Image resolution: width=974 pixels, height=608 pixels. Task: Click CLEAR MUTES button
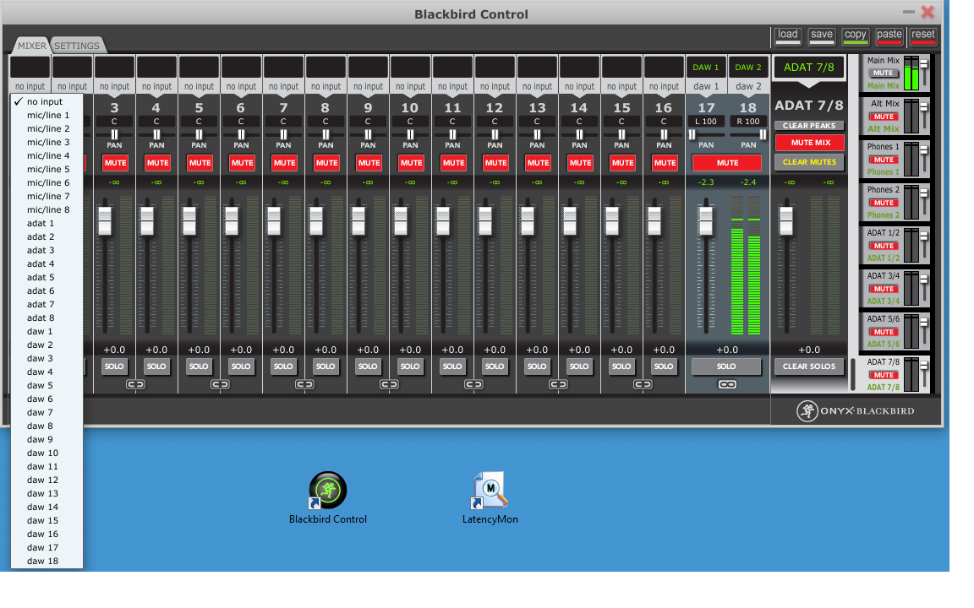coord(809,162)
